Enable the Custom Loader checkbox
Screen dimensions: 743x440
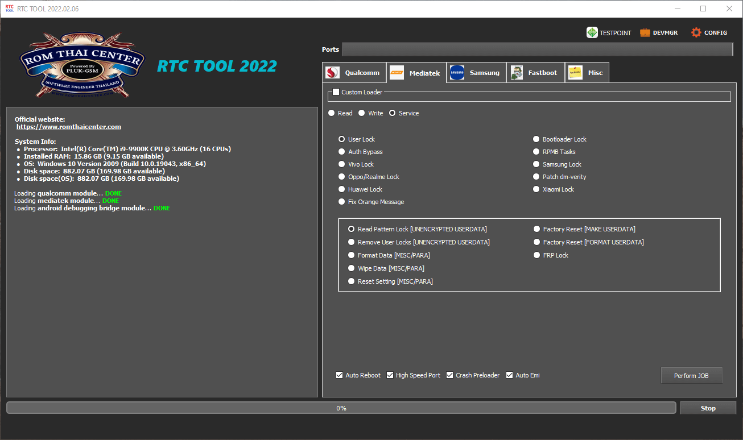coord(336,91)
